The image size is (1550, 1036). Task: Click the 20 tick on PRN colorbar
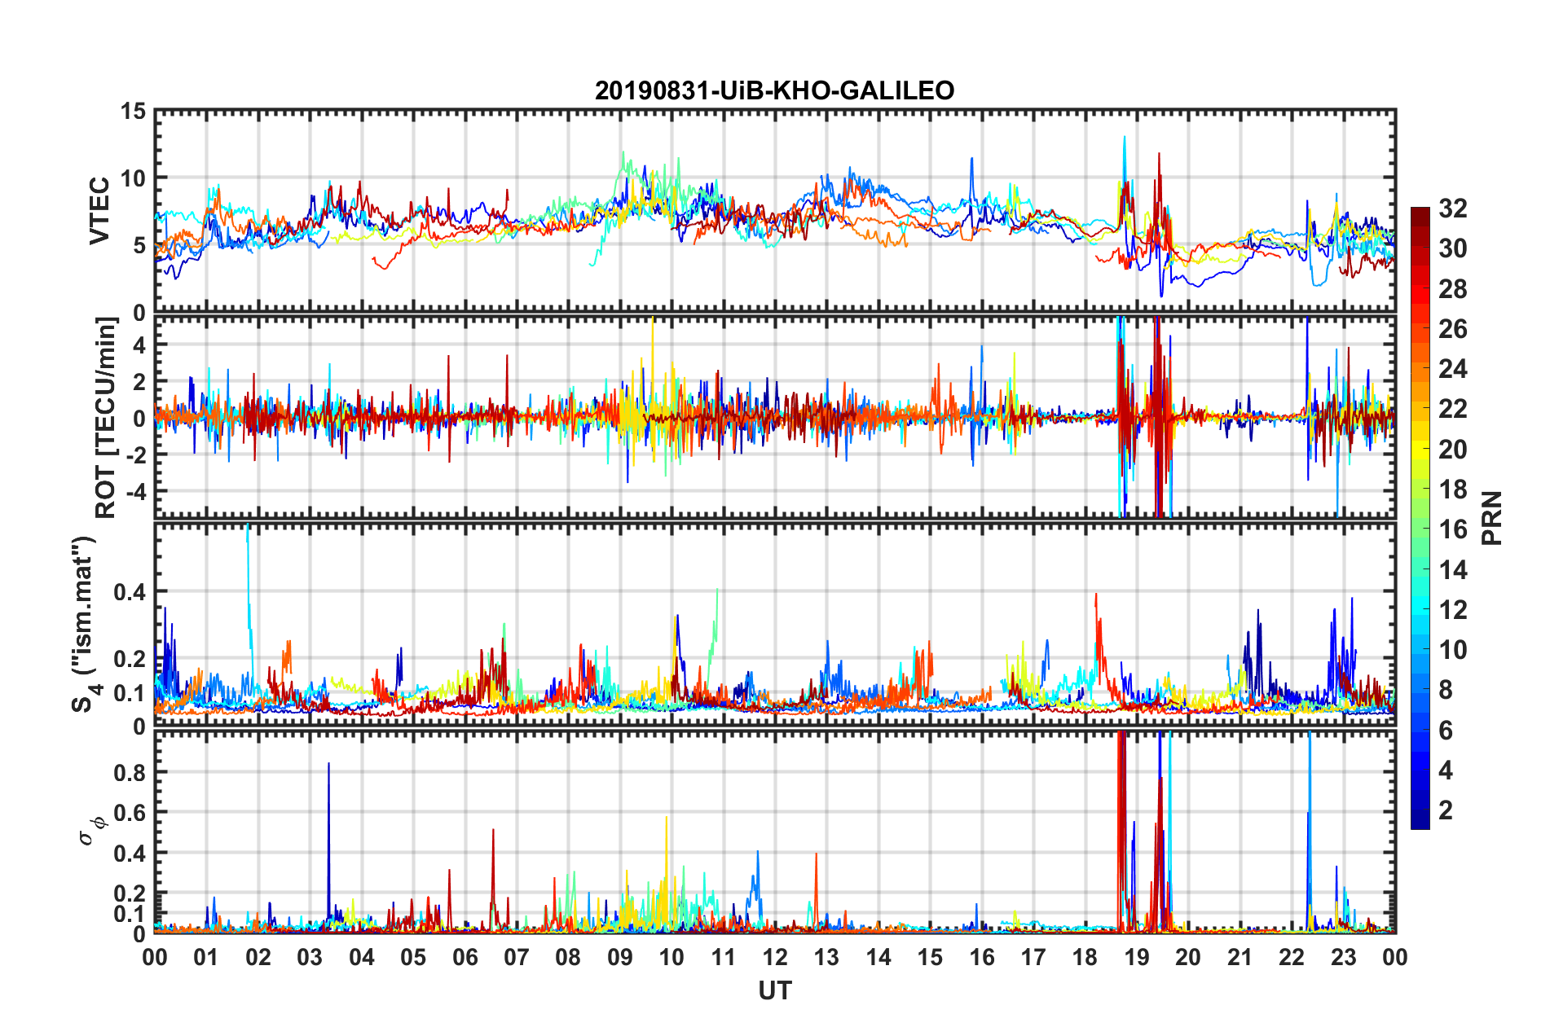(x=1453, y=450)
